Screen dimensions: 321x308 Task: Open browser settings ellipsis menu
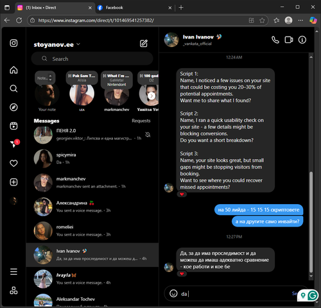[300, 21]
